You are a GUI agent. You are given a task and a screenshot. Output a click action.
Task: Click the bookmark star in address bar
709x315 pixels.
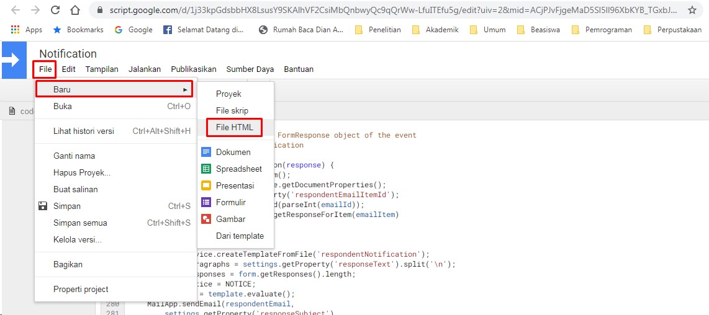pyautogui.click(x=692, y=10)
